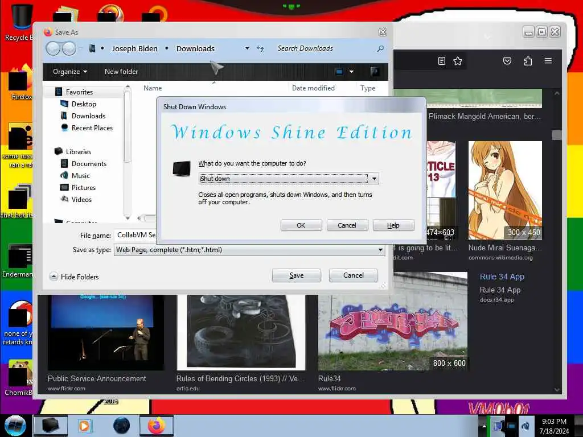Open the Videos library
583x437 pixels.
pos(81,200)
